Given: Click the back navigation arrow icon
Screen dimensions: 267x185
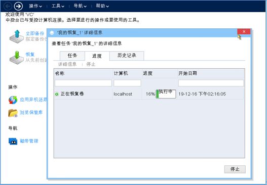Looking at the screenshot, I should coord(8,6).
